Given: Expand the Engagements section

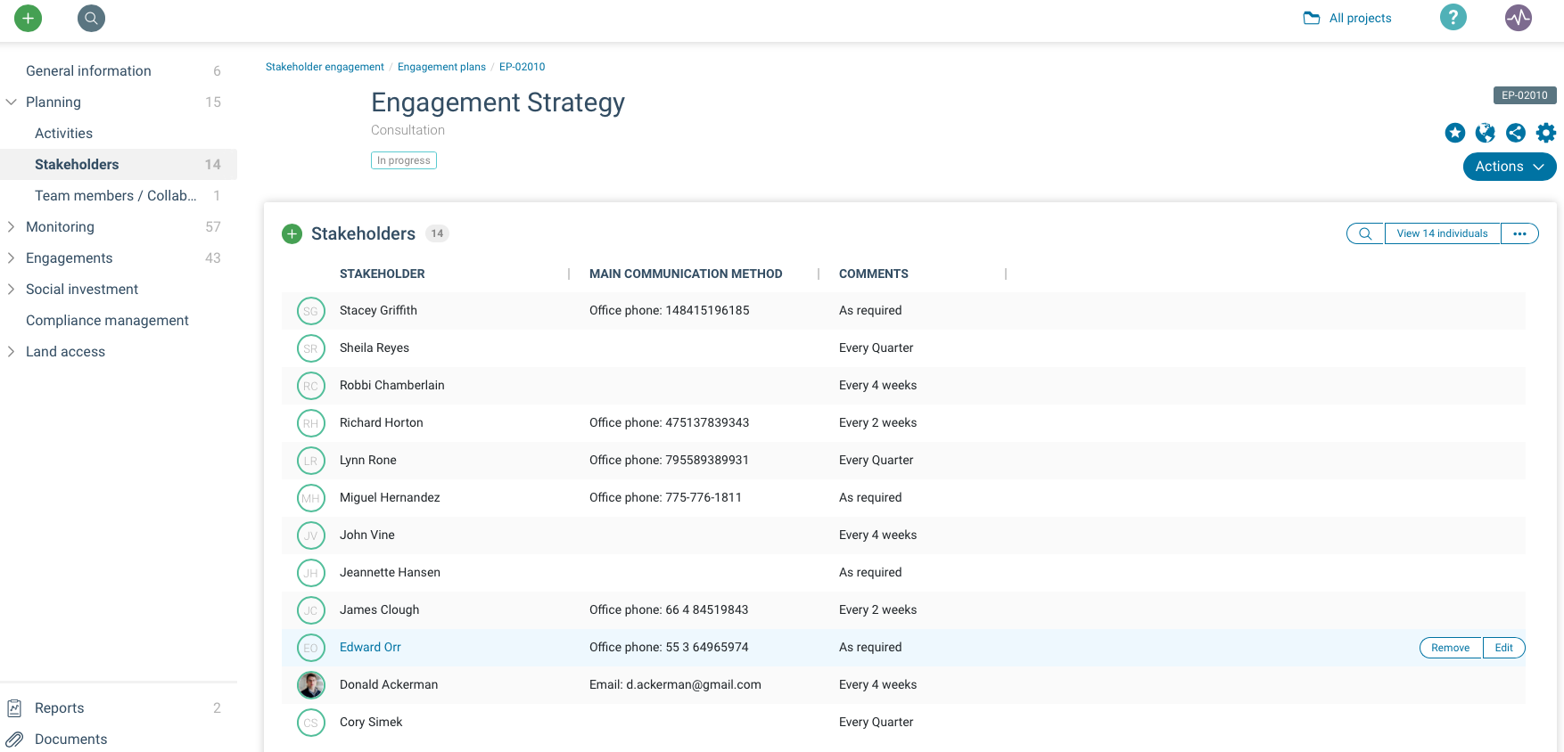Looking at the screenshot, I should pyautogui.click(x=12, y=258).
